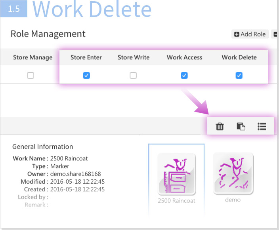The image size is (279, 230).
Task: Click the General Information heading
Action: tap(42, 146)
